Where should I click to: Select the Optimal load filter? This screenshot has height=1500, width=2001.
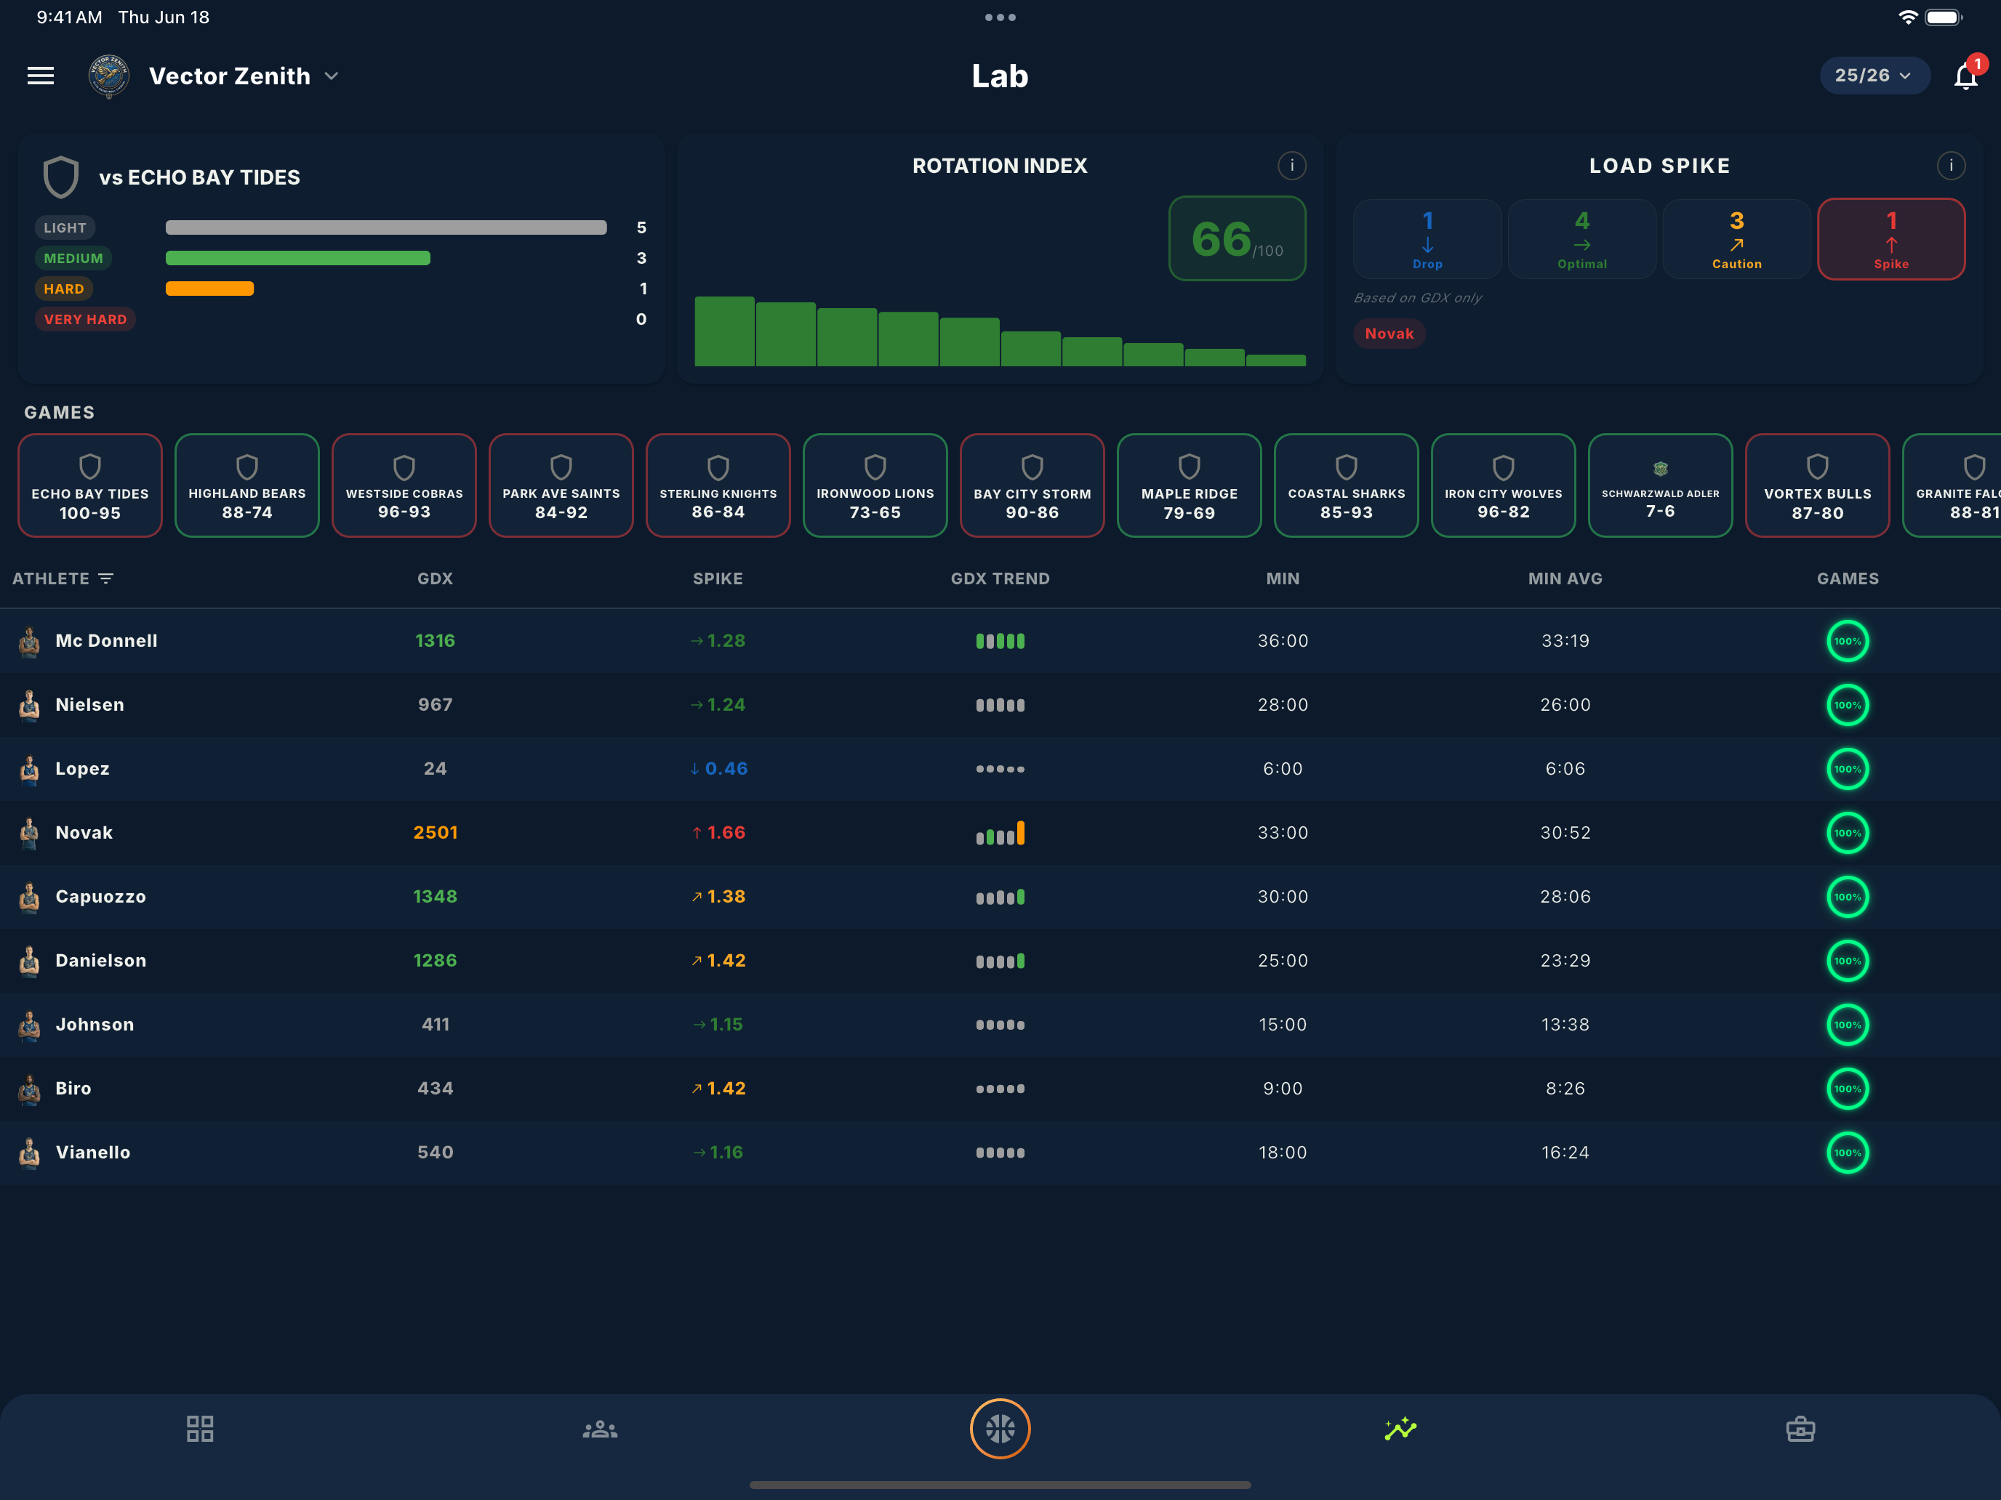[1582, 238]
